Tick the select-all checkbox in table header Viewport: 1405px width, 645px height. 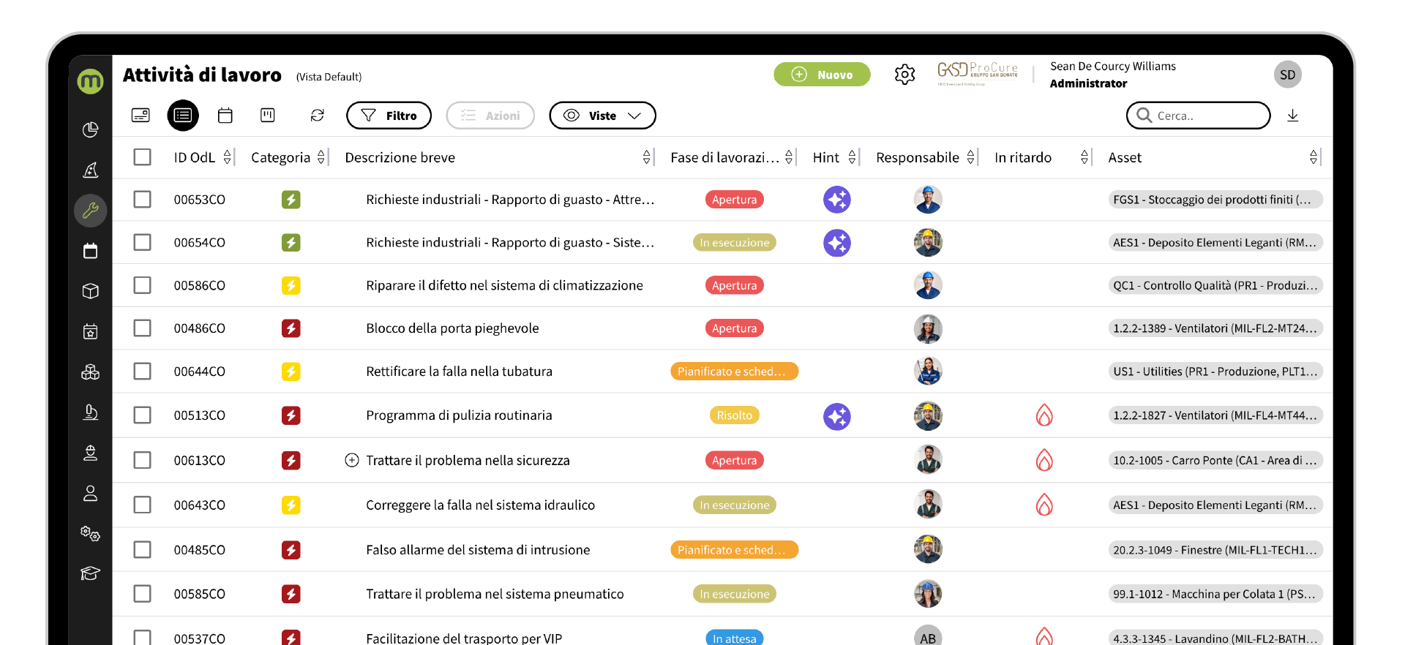[x=143, y=157]
